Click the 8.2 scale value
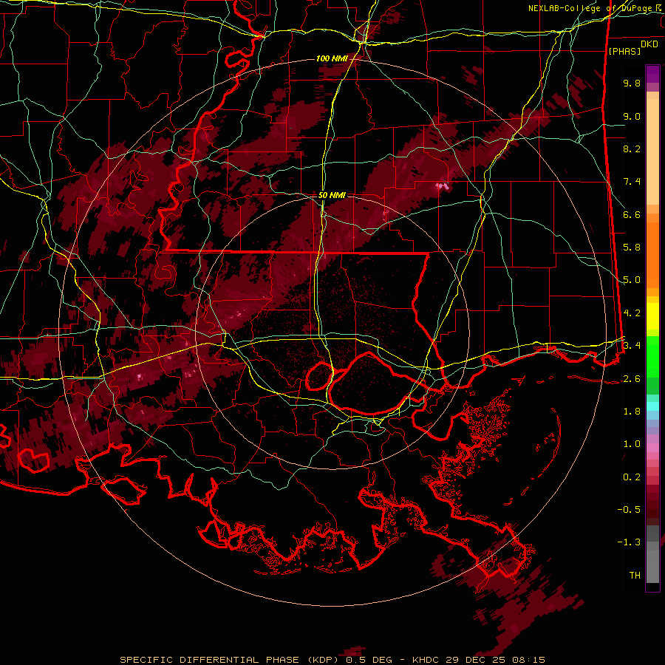 coord(632,149)
